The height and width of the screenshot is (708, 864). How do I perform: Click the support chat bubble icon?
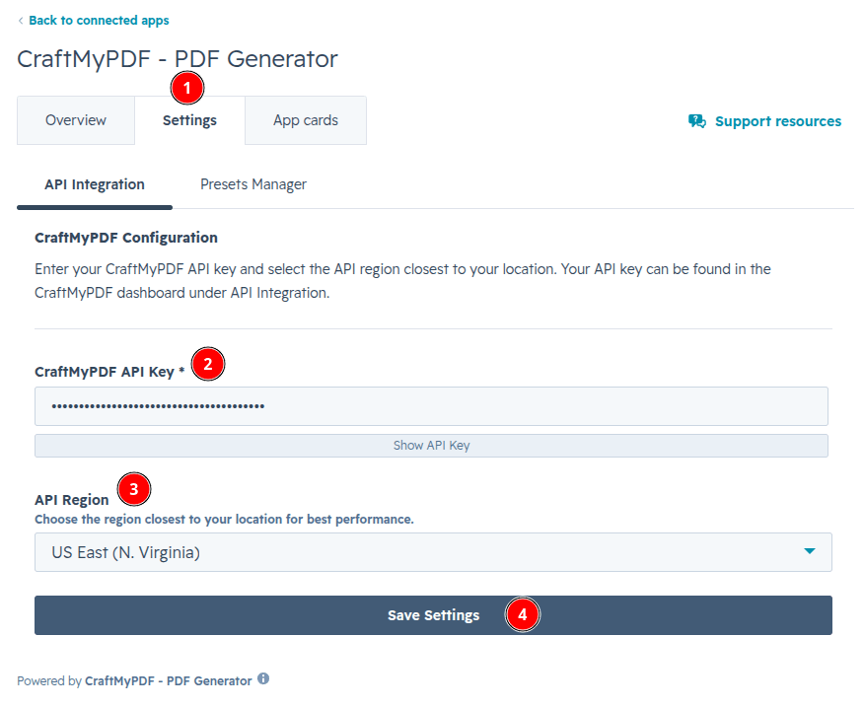tap(697, 121)
